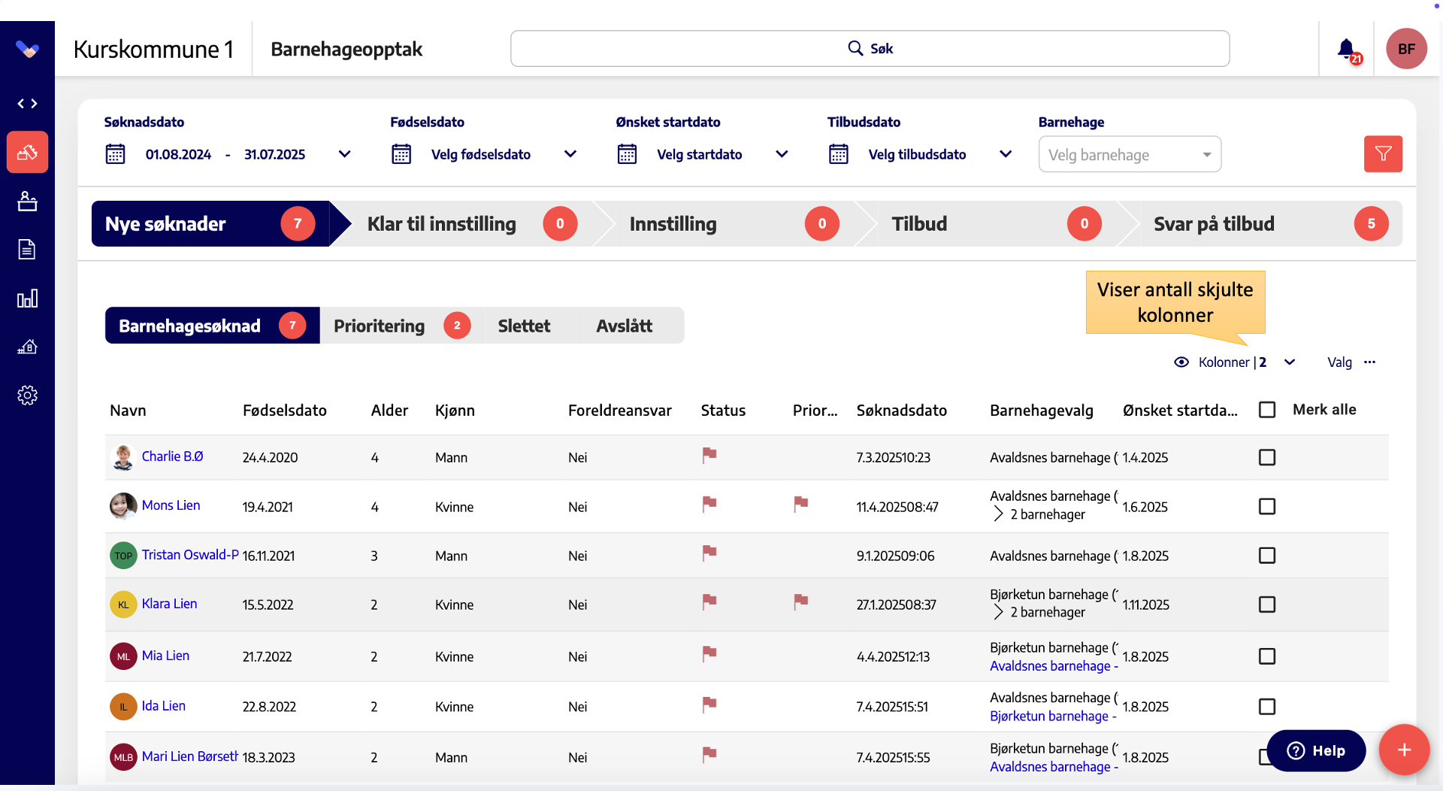1443x812 pixels.
Task: Open the child-on-blocks sidebar icon
Action: click(x=27, y=201)
